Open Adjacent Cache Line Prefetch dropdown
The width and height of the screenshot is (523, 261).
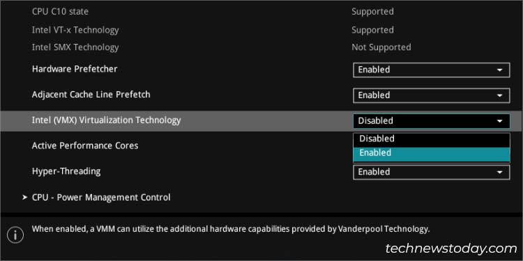(432, 95)
